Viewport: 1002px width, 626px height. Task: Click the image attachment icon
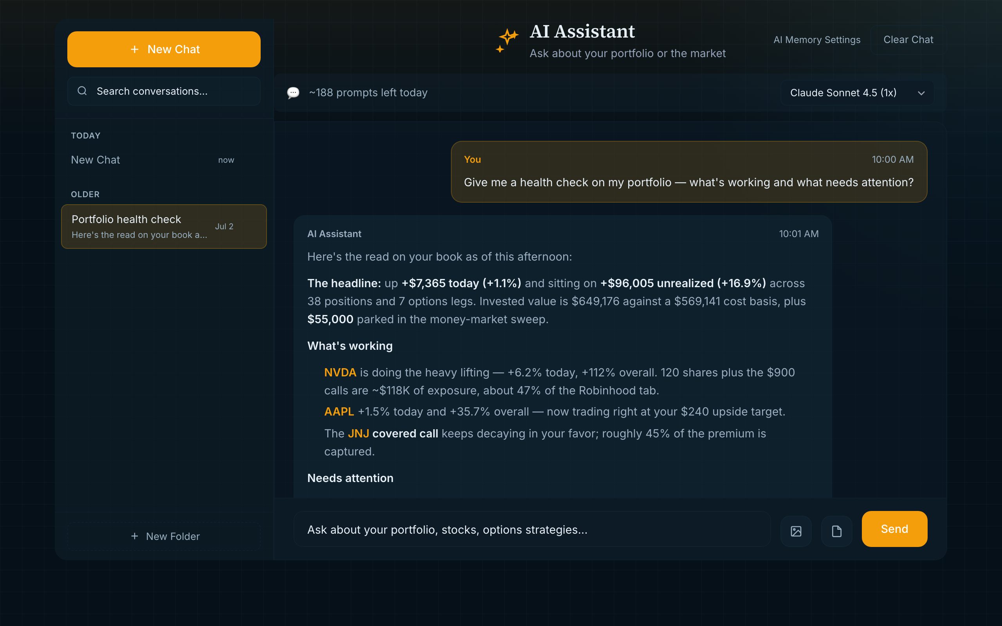pyautogui.click(x=796, y=531)
